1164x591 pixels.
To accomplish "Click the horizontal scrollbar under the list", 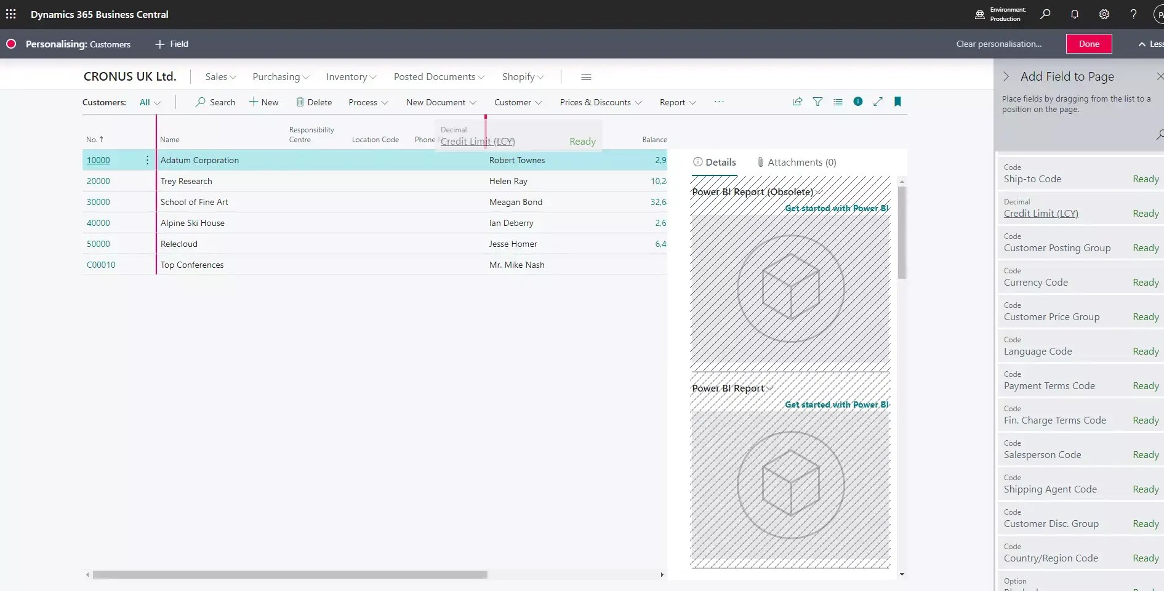I will coord(290,574).
